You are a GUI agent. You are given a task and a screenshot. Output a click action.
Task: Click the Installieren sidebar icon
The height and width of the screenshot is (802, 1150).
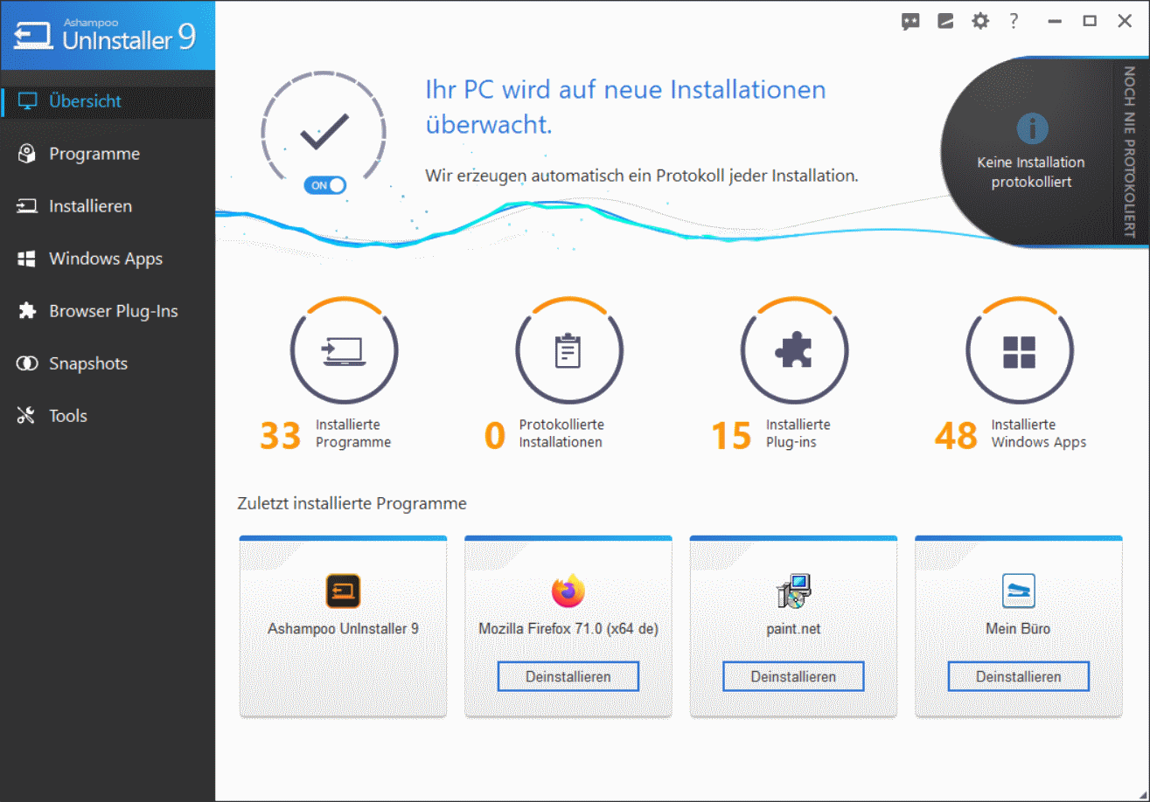point(27,206)
